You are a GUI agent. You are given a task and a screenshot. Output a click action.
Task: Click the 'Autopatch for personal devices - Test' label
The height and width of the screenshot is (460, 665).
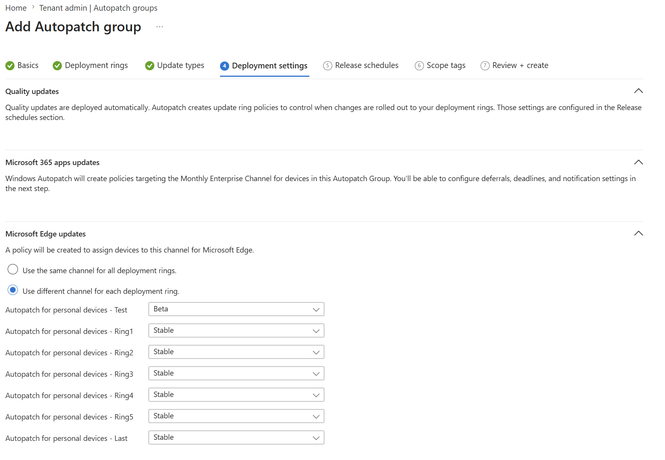66,310
